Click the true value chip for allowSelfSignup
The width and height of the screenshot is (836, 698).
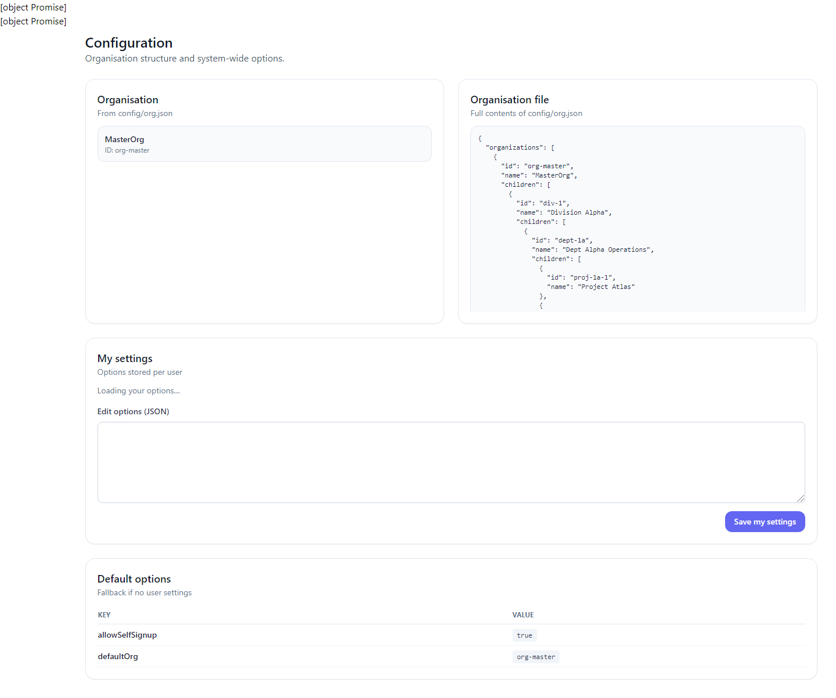(x=524, y=635)
